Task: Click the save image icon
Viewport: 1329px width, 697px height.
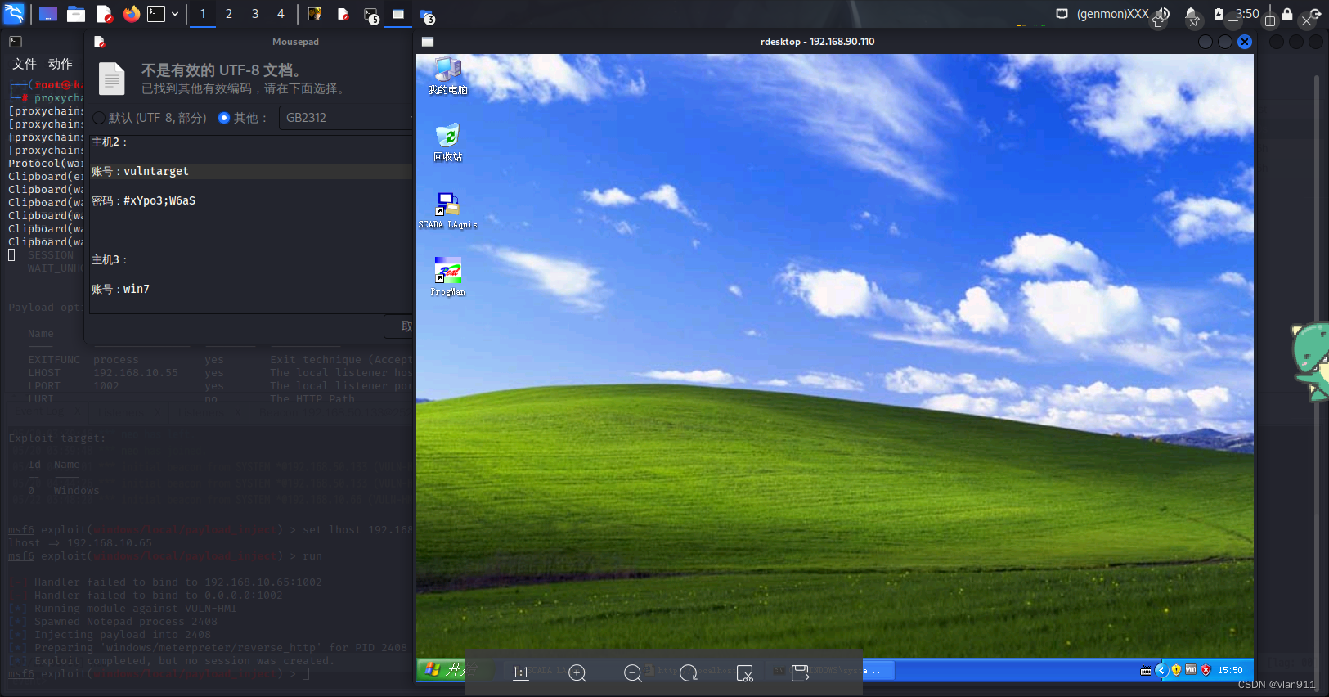Action: [800, 672]
